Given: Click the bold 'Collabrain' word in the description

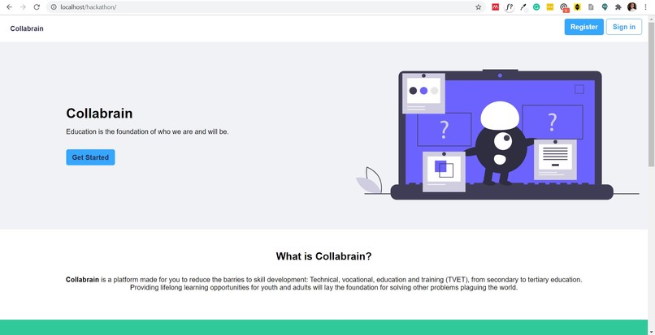Looking at the screenshot, I should (82, 280).
